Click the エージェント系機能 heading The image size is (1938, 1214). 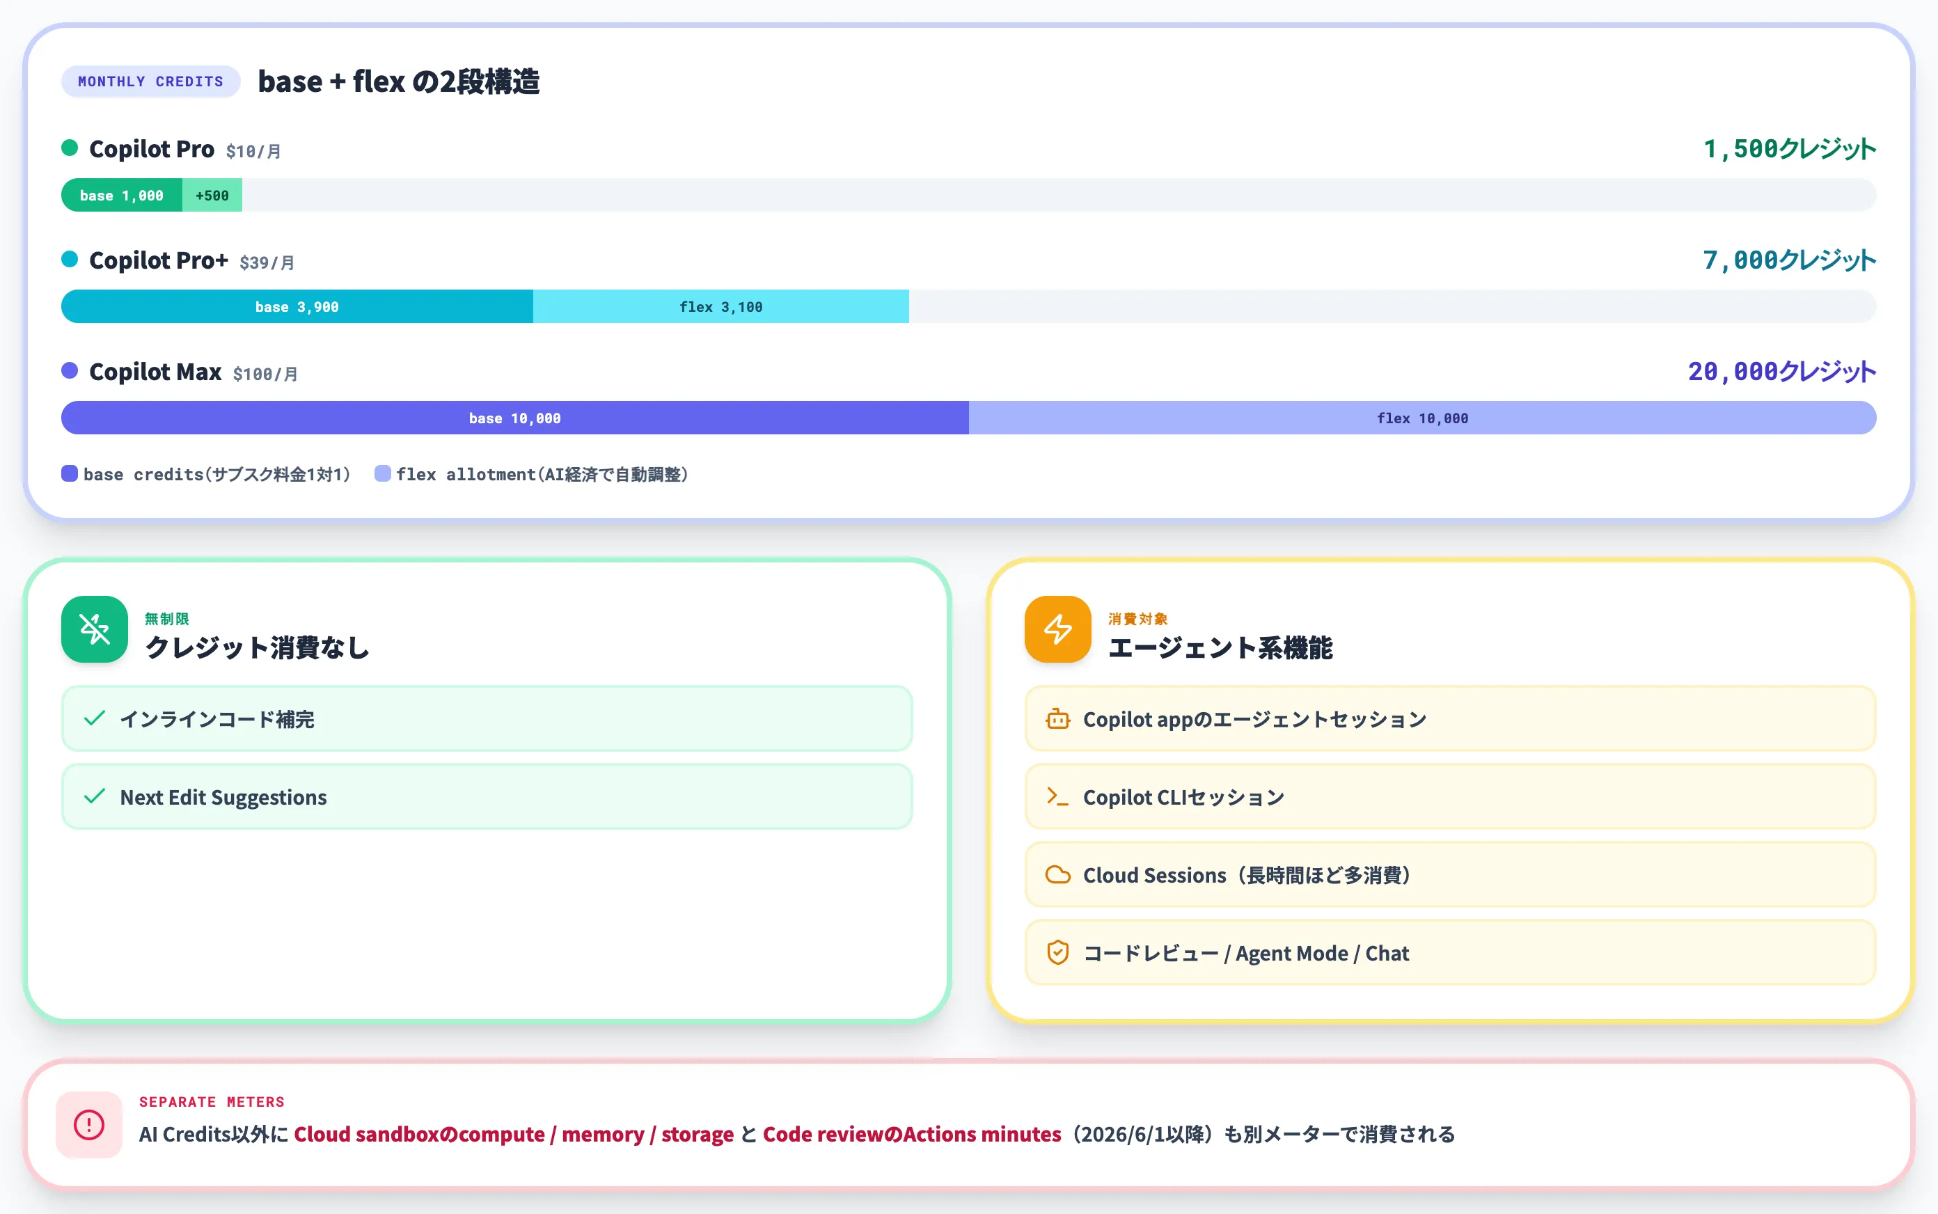(1220, 647)
